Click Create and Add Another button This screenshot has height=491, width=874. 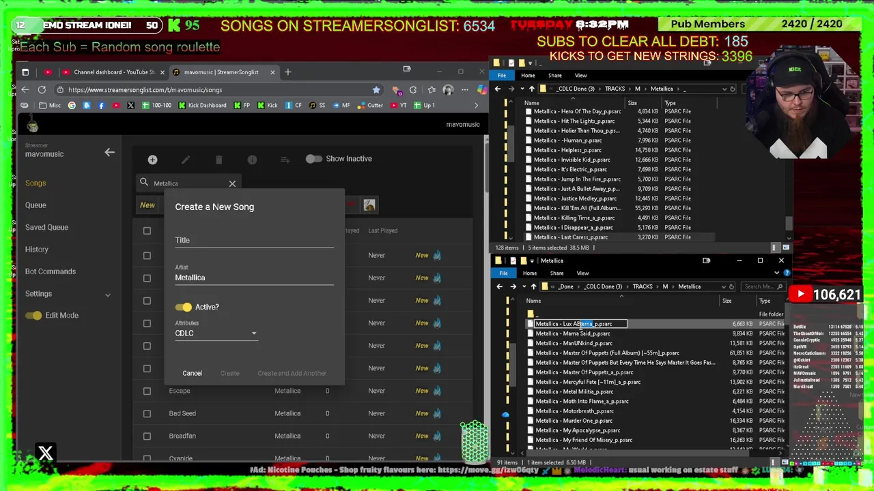pos(292,373)
